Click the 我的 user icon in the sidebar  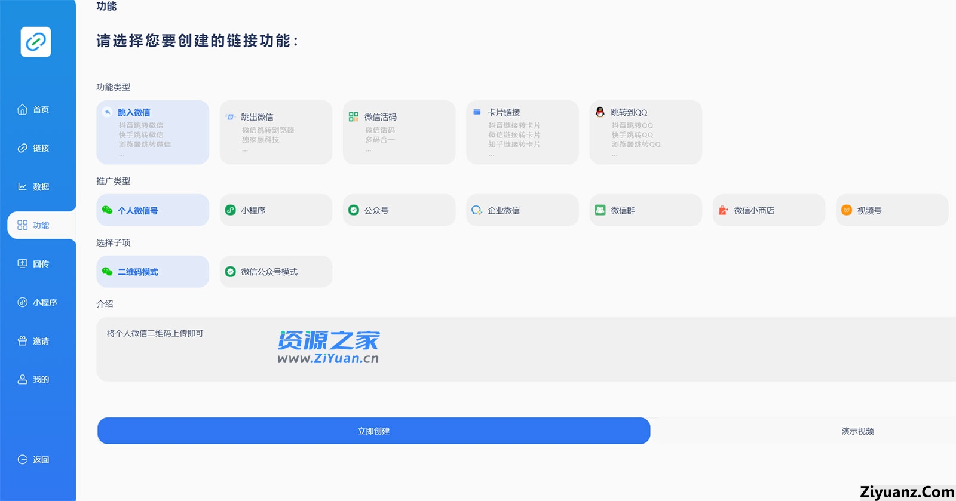[23, 379]
